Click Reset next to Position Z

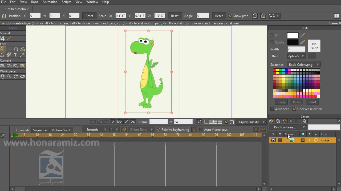tap(89, 16)
